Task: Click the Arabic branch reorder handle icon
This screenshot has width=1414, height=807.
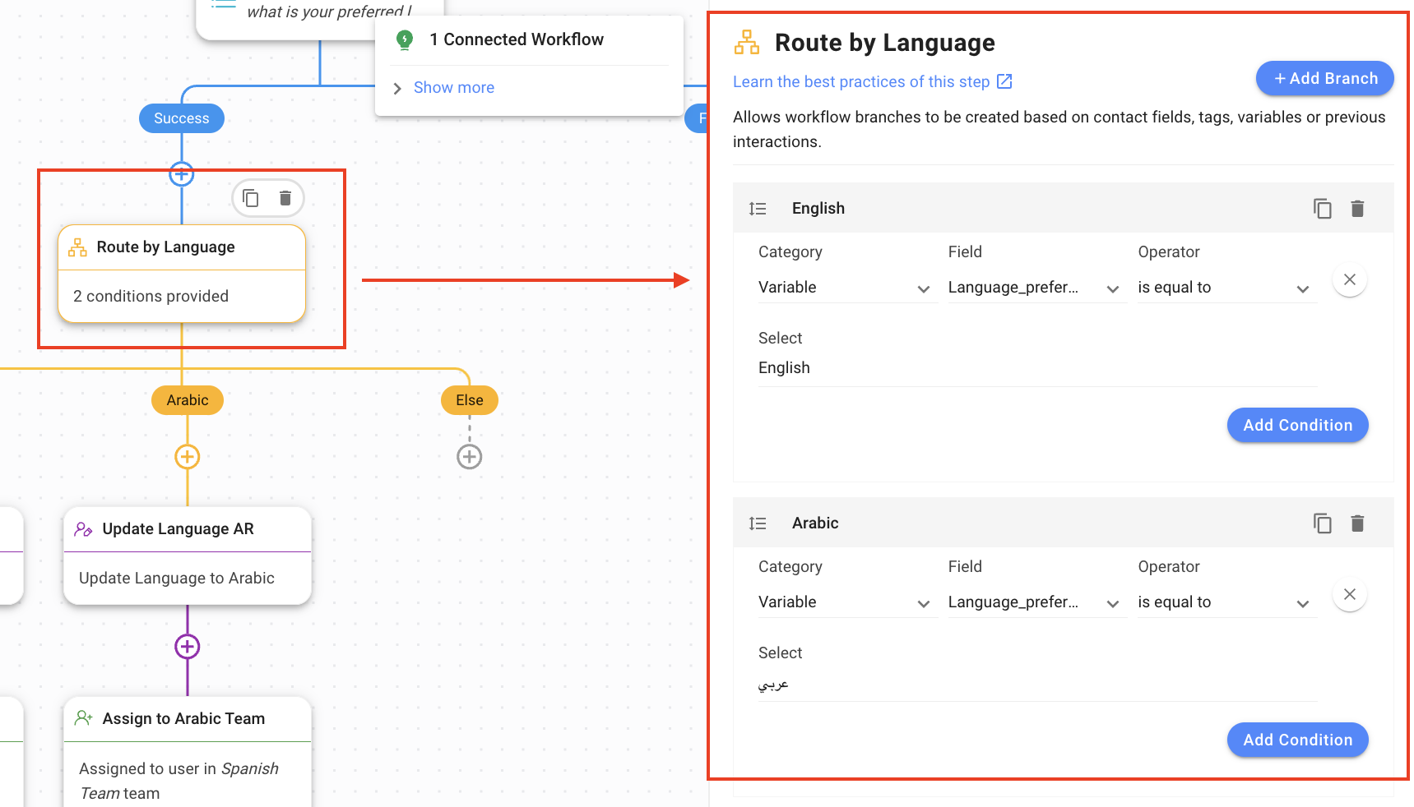Action: tap(758, 523)
